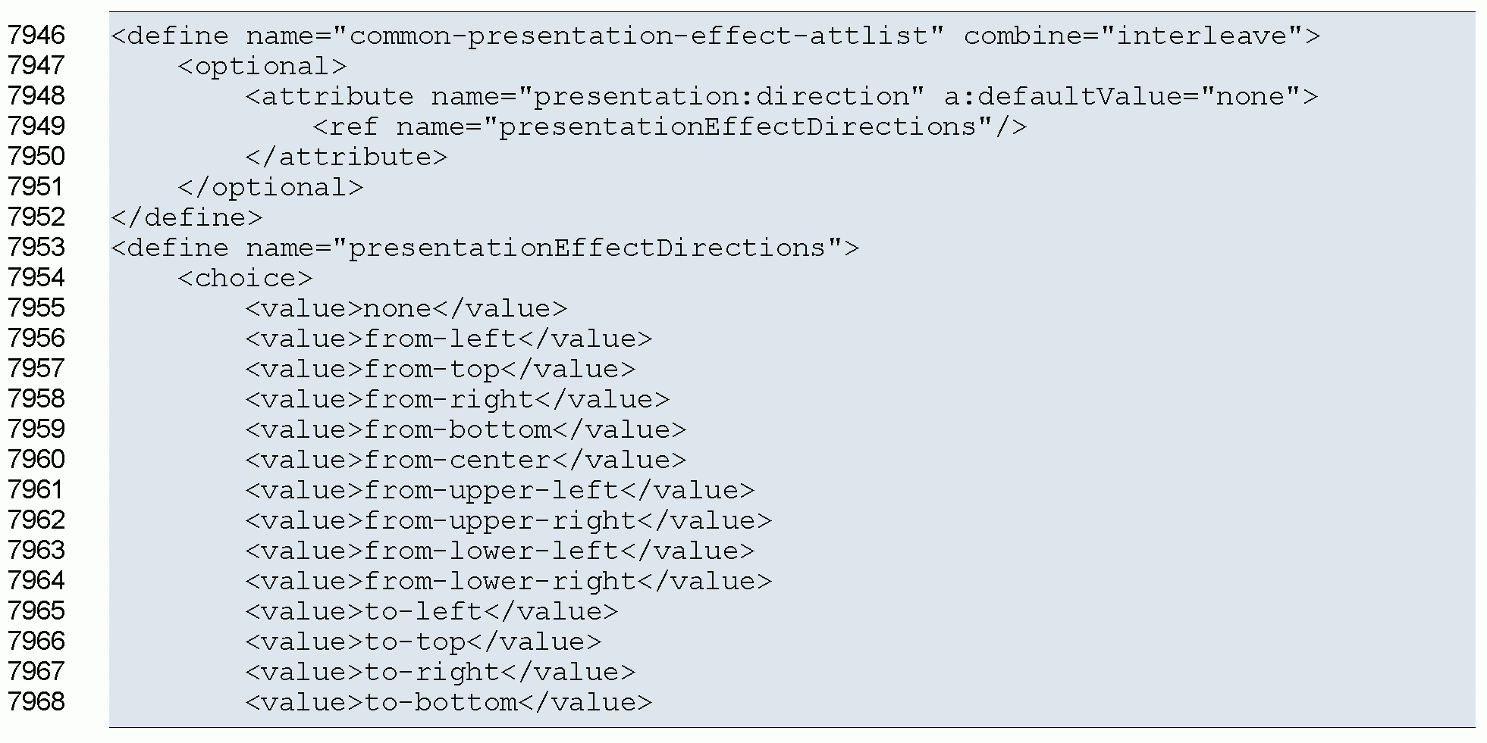1487x743 pixels.
Task: Click the "from-lower-left" value line
Action: click(x=499, y=551)
